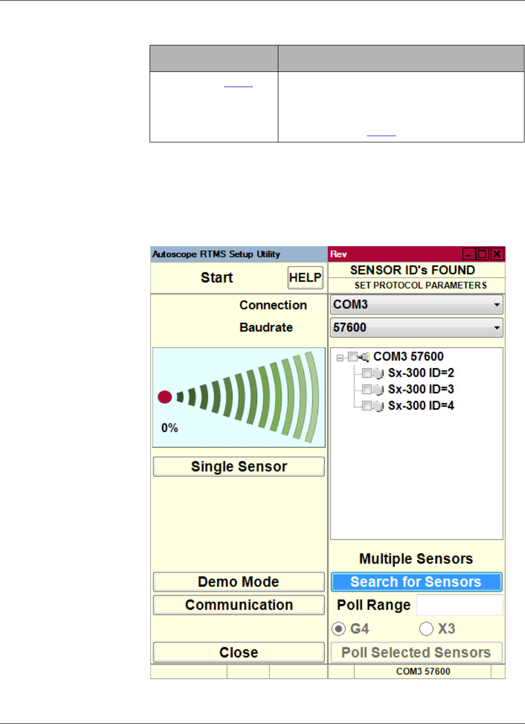Click the sensor icon for Sx-300 ID=4
Viewport: 525px width, 724px height.
pyautogui.click(x=379, y=406)
